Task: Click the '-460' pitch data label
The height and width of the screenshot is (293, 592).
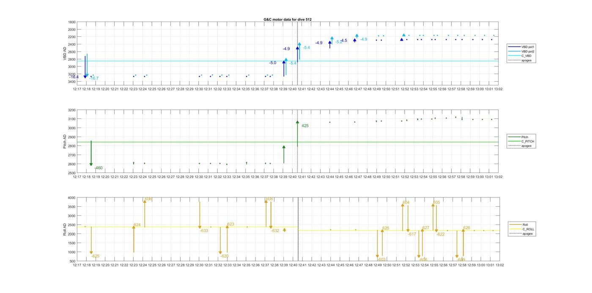Action: coord(98,168)
